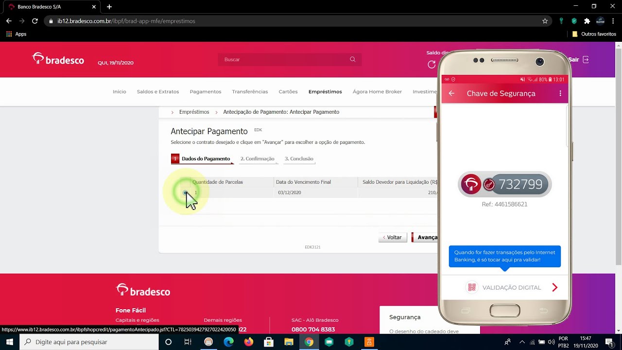The image size is (622, 350).
Task: Select the Dados do Pagamento step tab
Action: pos(201,158)
